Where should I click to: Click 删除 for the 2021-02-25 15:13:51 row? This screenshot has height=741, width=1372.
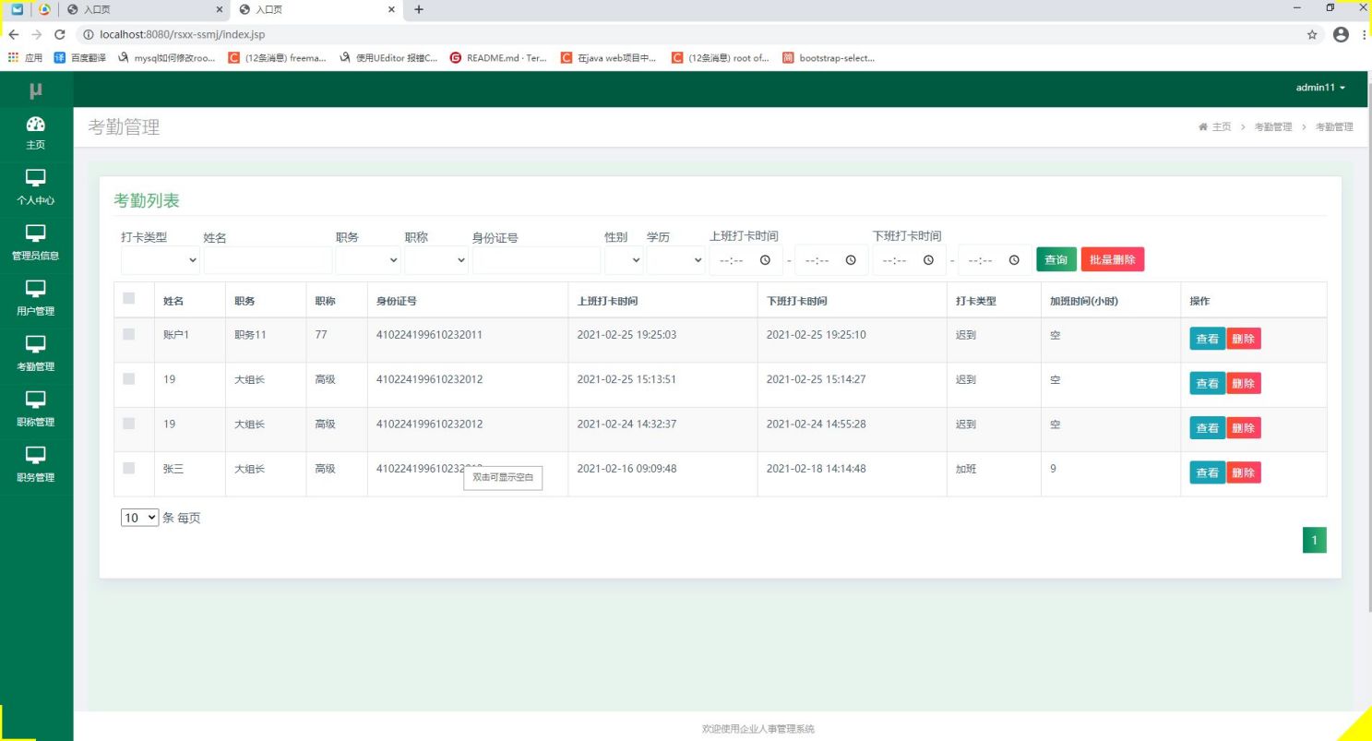point(1243,383)
